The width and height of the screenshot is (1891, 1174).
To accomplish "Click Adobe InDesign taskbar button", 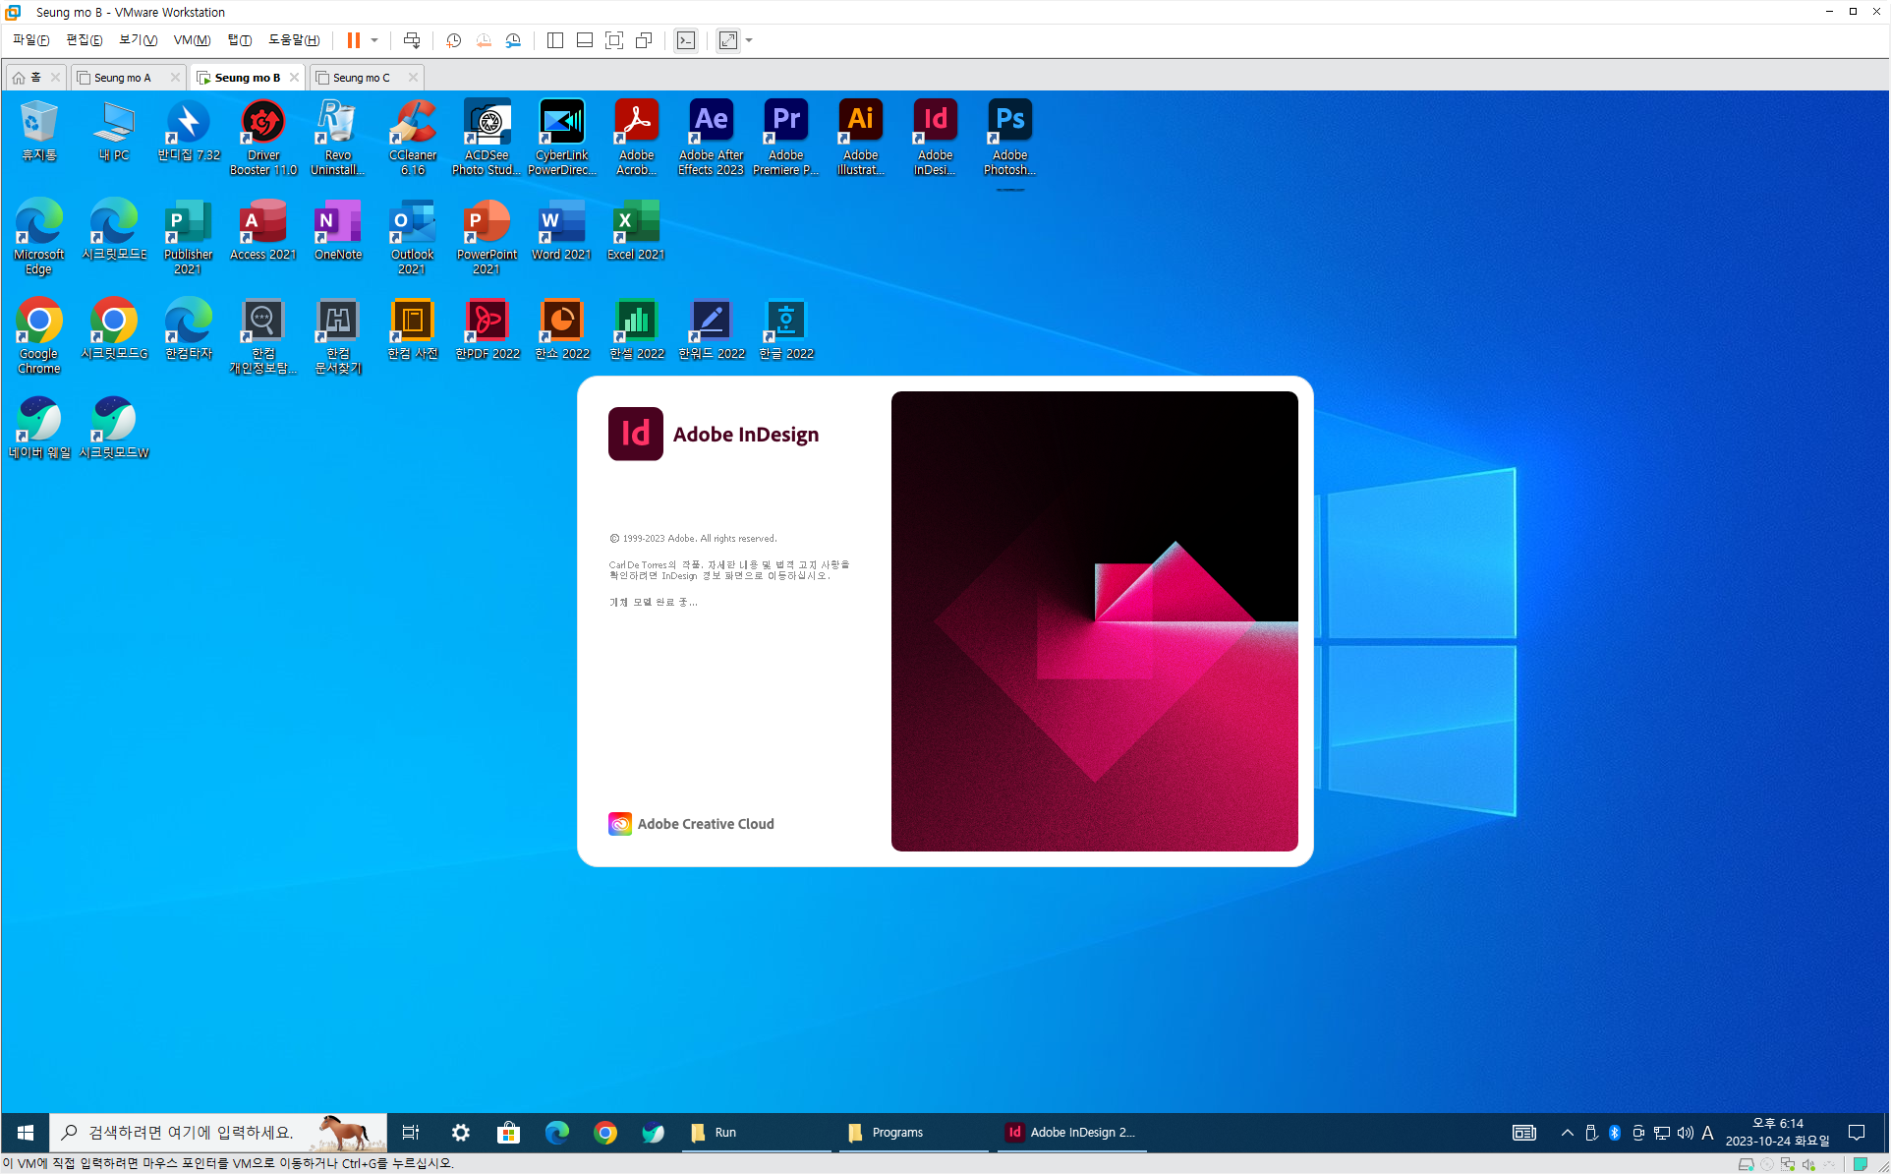I will point(1071,1133).
